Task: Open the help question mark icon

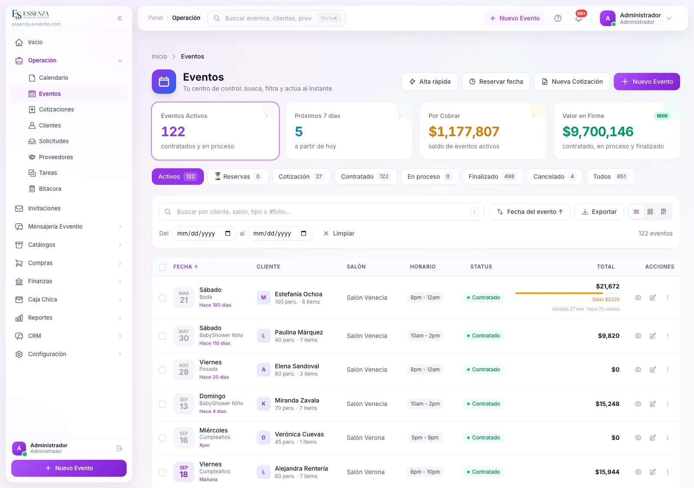Action: [558, 18]
